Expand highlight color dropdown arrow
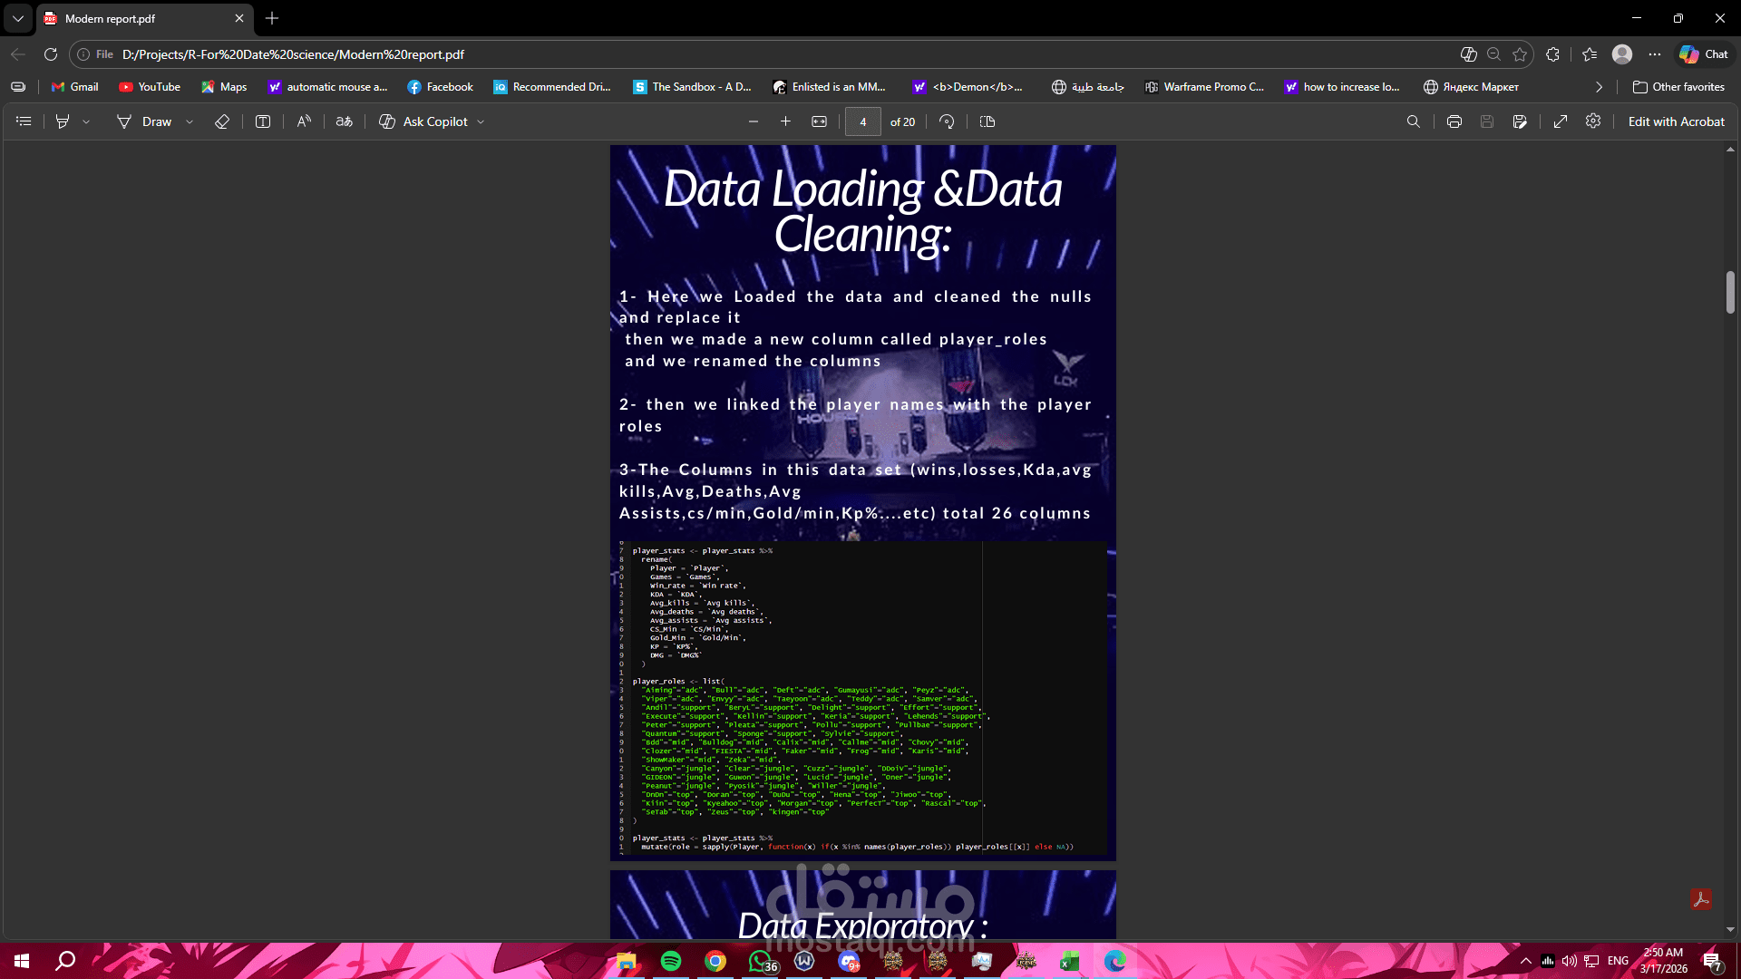Screen dimensions: 1741x979 click(x=86, y=121)
